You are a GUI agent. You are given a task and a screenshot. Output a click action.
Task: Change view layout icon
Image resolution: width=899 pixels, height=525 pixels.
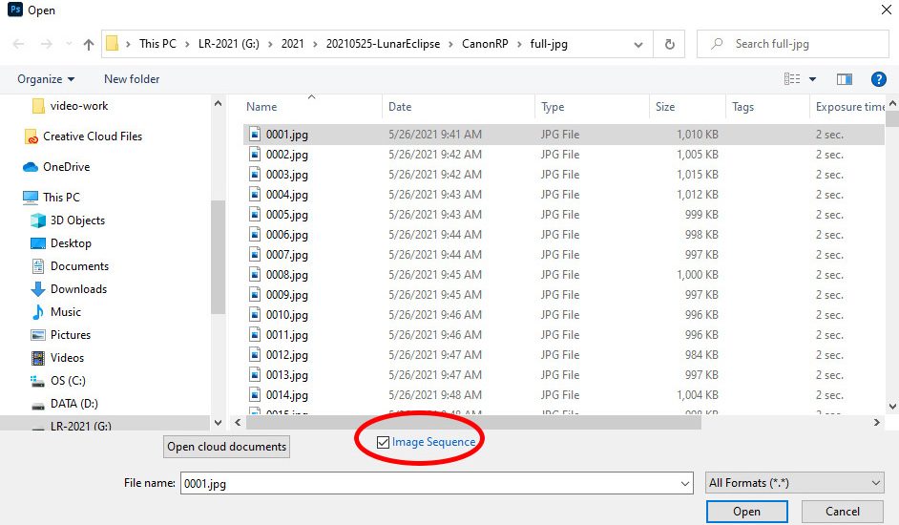tap(792, 79)
